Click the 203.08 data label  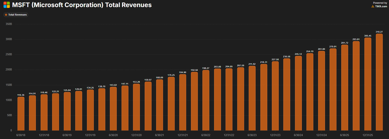(x=217, y=67)
